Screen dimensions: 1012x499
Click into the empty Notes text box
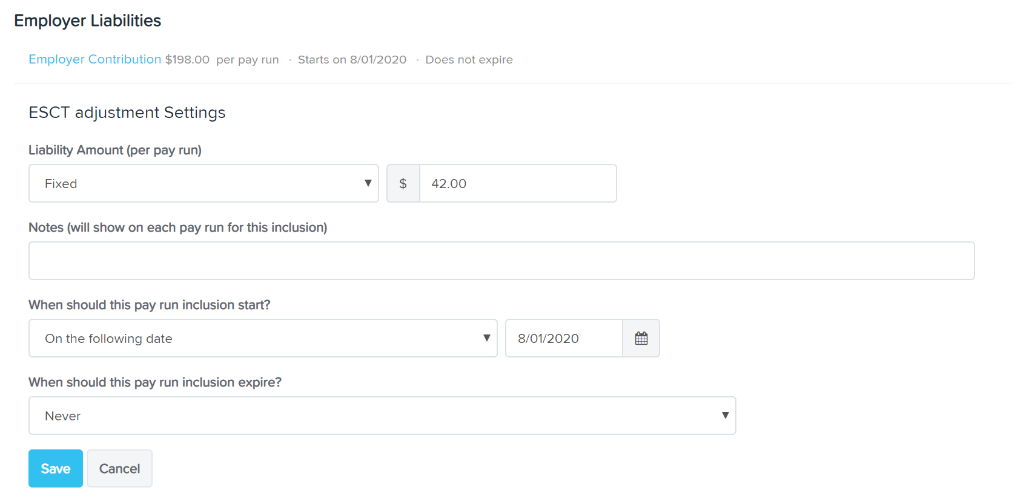(x=501, y=261)
